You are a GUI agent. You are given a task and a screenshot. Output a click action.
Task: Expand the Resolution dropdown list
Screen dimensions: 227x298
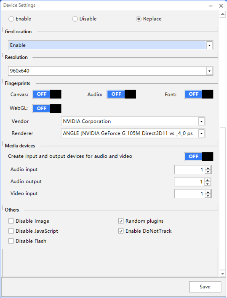[209, 71]
